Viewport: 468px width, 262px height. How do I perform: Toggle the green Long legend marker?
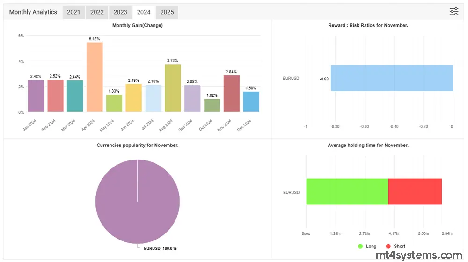pos(360,246)
